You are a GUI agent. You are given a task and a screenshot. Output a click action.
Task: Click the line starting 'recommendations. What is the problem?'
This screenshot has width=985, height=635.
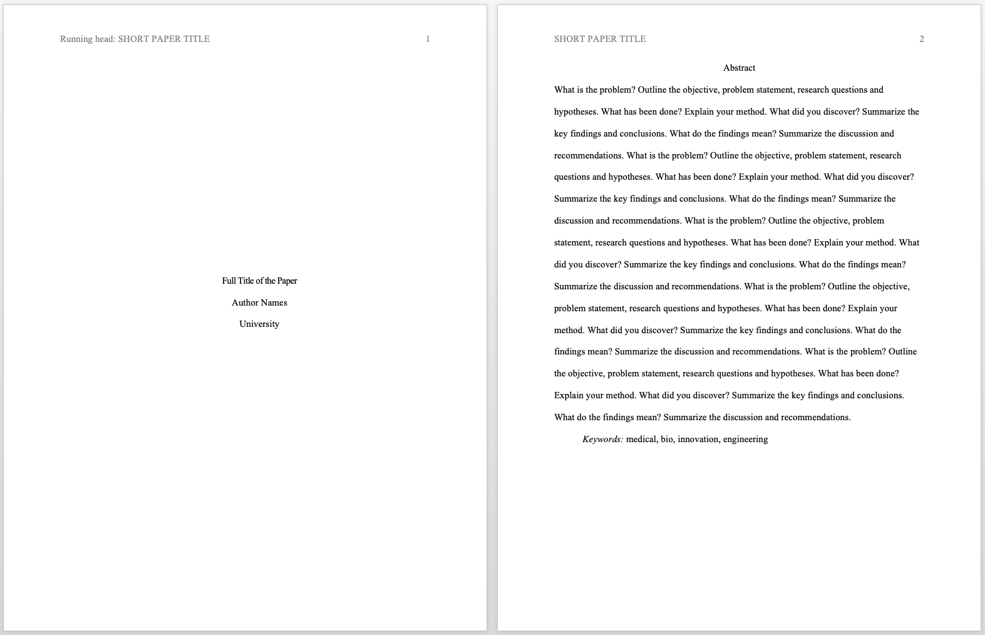click(x=728, y=155)
